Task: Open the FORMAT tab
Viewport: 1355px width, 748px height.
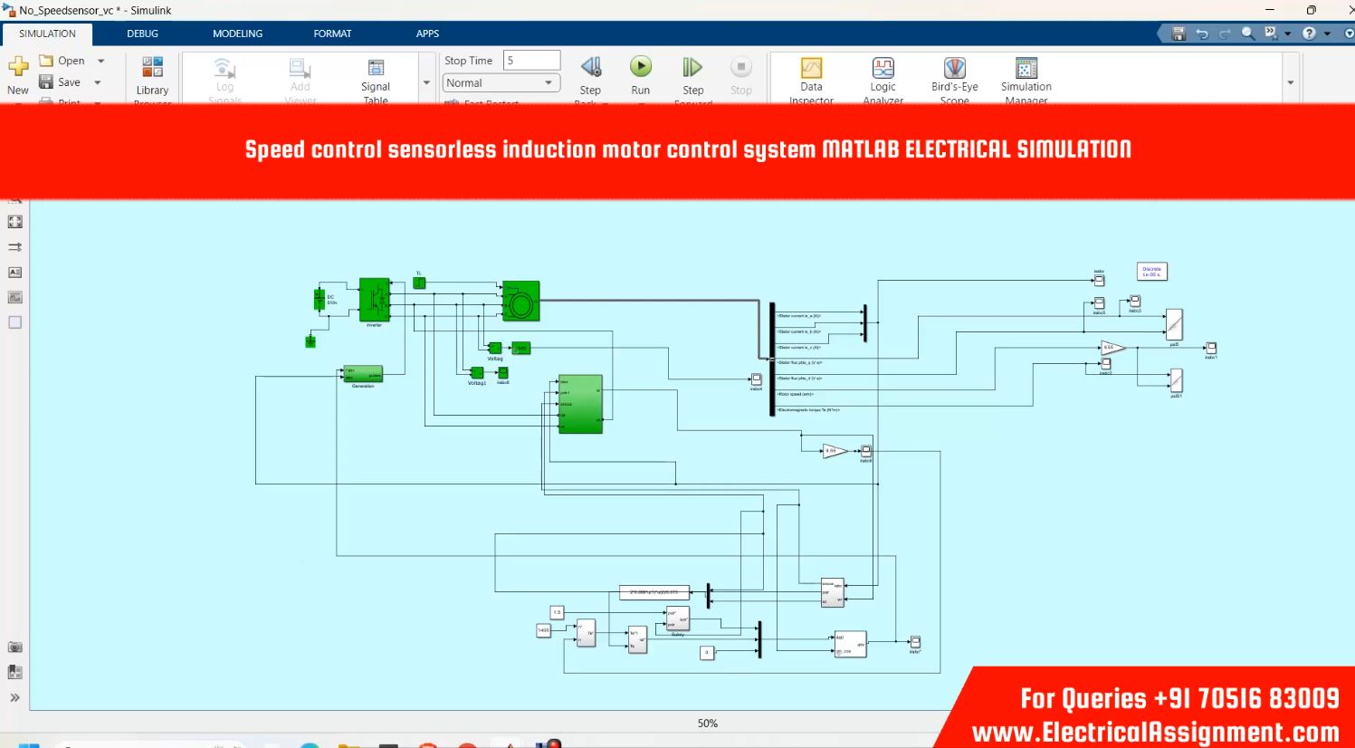Action: (332, 34)
